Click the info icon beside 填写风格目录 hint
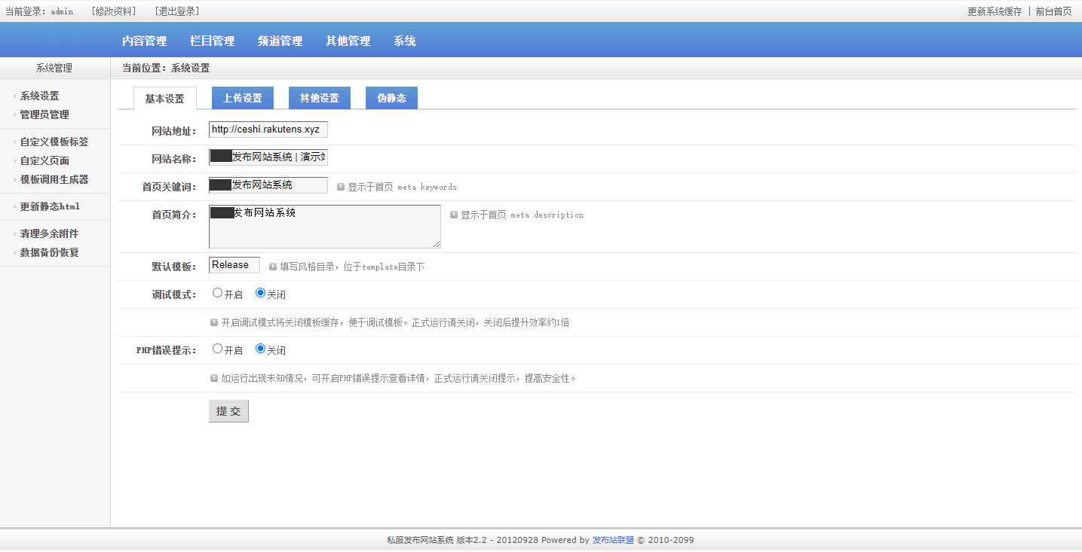Screen dimensions: 1082x552 pos(273,267)
